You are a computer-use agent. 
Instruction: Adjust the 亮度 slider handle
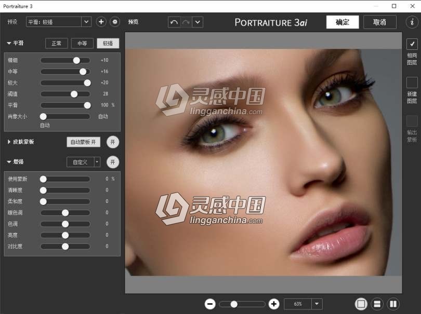tap(65, 236)
